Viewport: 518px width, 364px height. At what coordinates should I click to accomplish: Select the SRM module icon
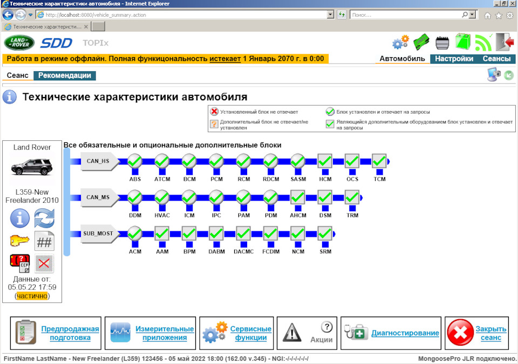click(325, 233)
